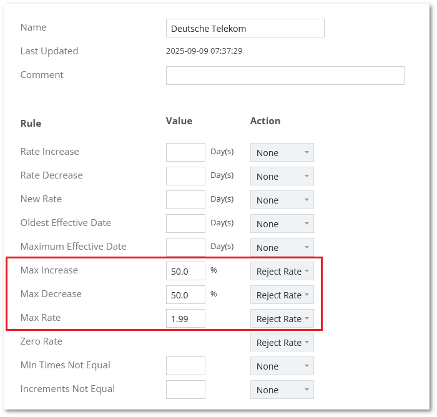Viewport: 437px width, 417px height.
Task: Click the Oldest Effective Date value field
Action: point(185,223)
